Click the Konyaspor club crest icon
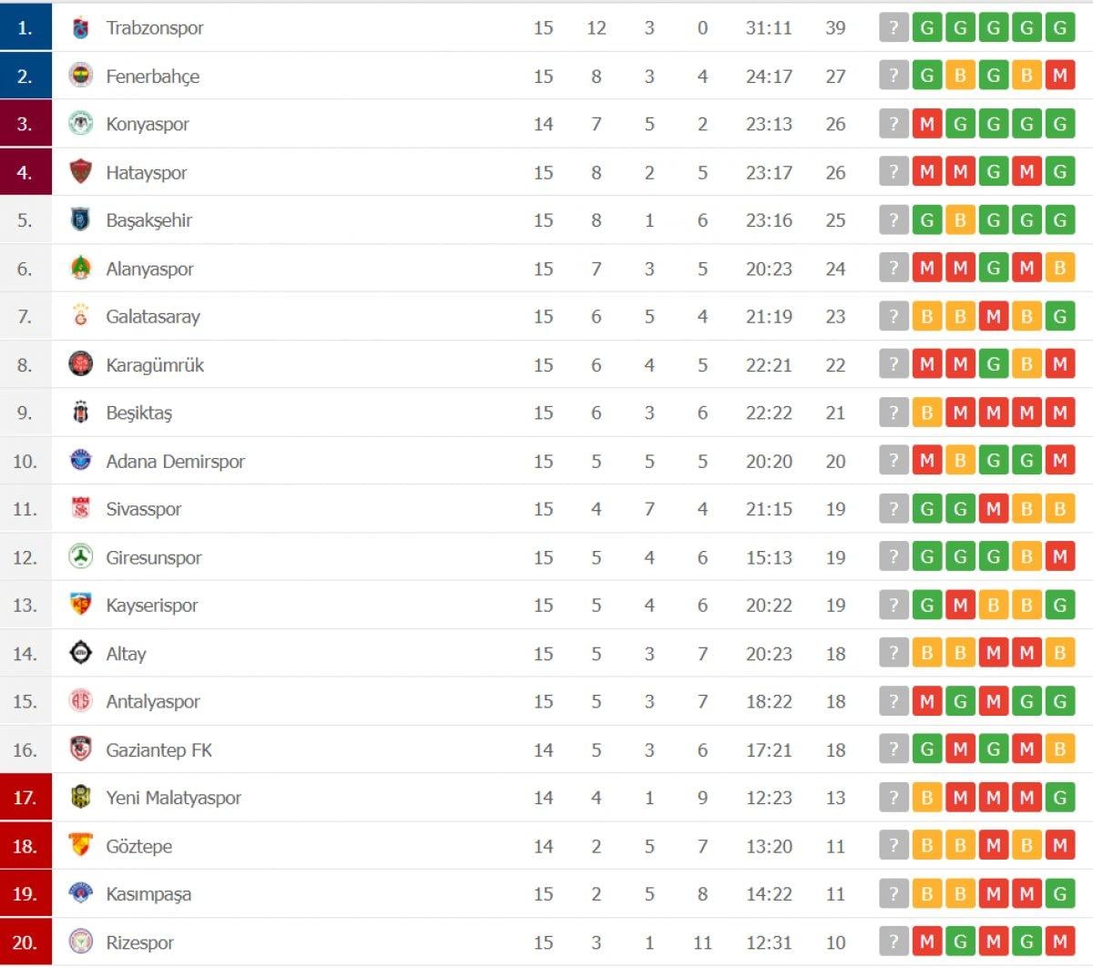The width and height of the screenshot is (1093, 968). [x=80, y=124]
